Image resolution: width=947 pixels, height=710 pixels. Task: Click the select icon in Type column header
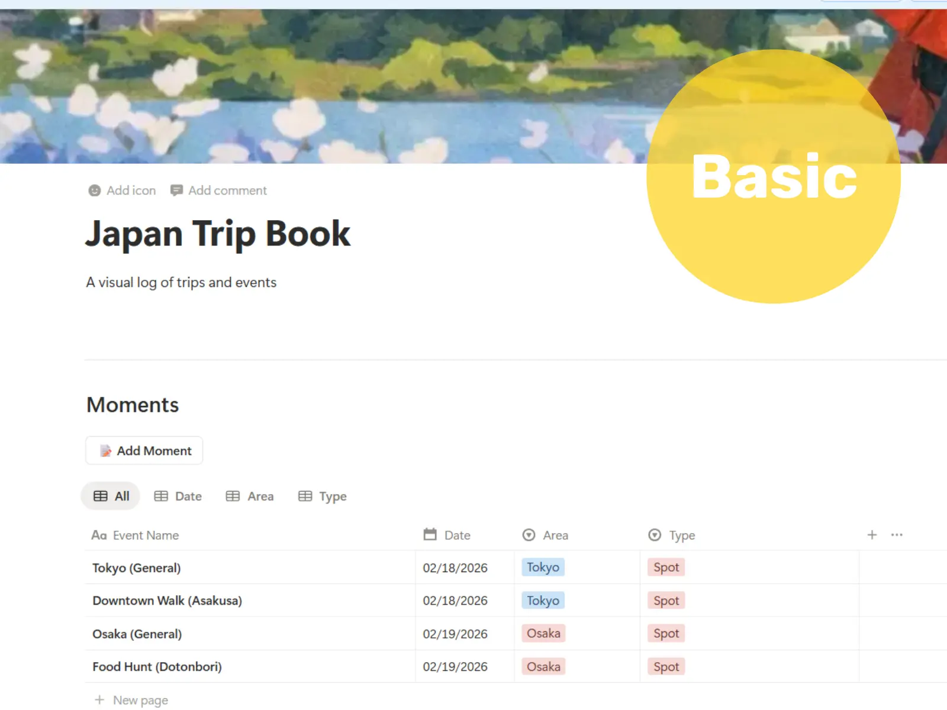coord(655,535)
